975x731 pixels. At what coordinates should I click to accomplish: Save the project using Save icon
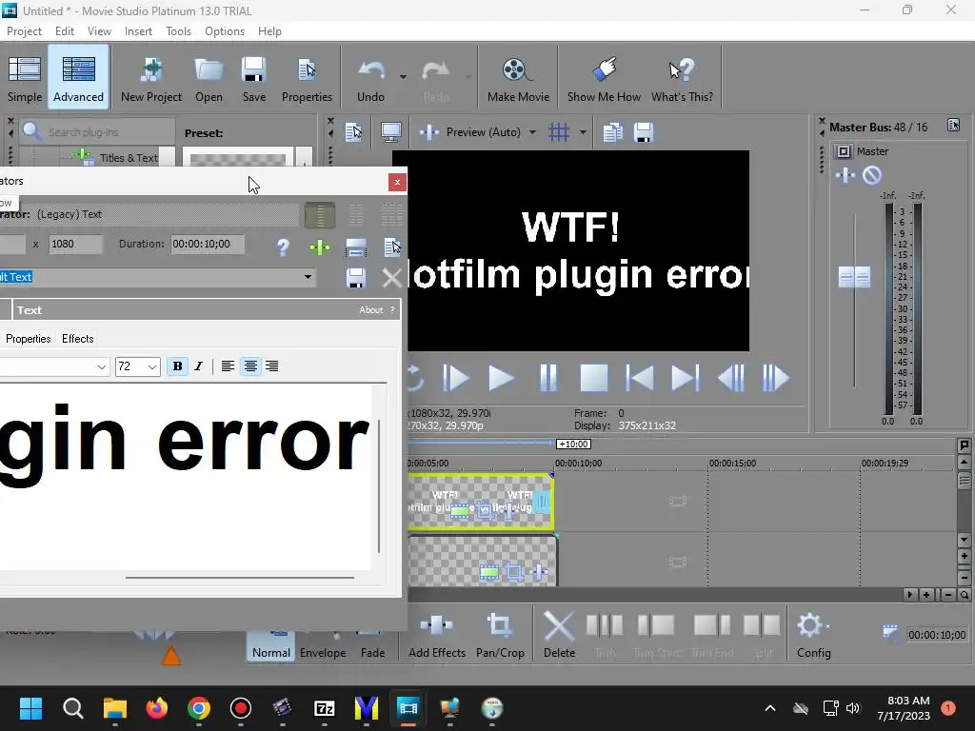click(253, 78)
